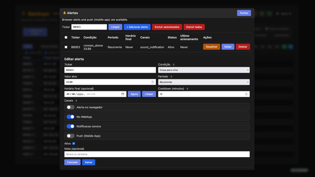Click the Valor alvo stepper arrows

(153, 82)
